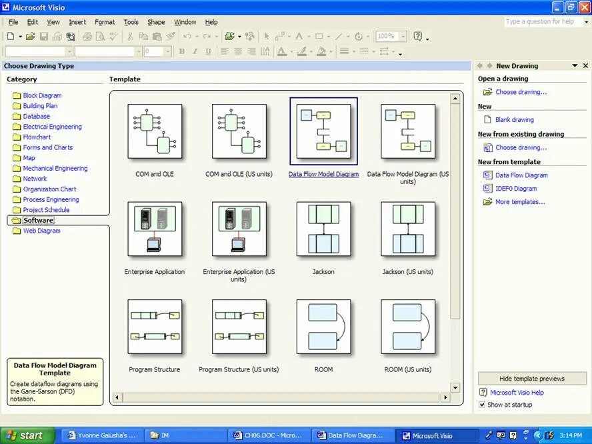Click the Help question mark toolbar icon

click(417, 36)
